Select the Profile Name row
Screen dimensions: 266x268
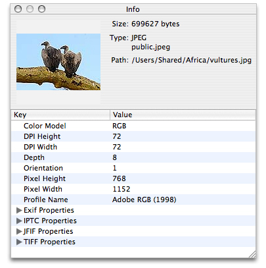(x=133, y=200)
